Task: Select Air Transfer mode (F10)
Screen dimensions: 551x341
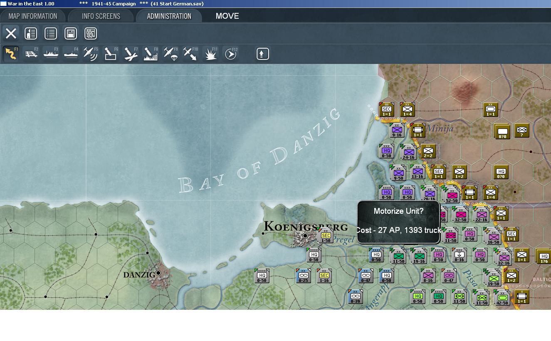Action: click(190, 54)
